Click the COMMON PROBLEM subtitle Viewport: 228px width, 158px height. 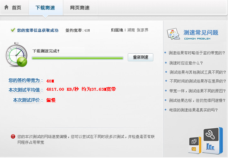tap(197, 39)
